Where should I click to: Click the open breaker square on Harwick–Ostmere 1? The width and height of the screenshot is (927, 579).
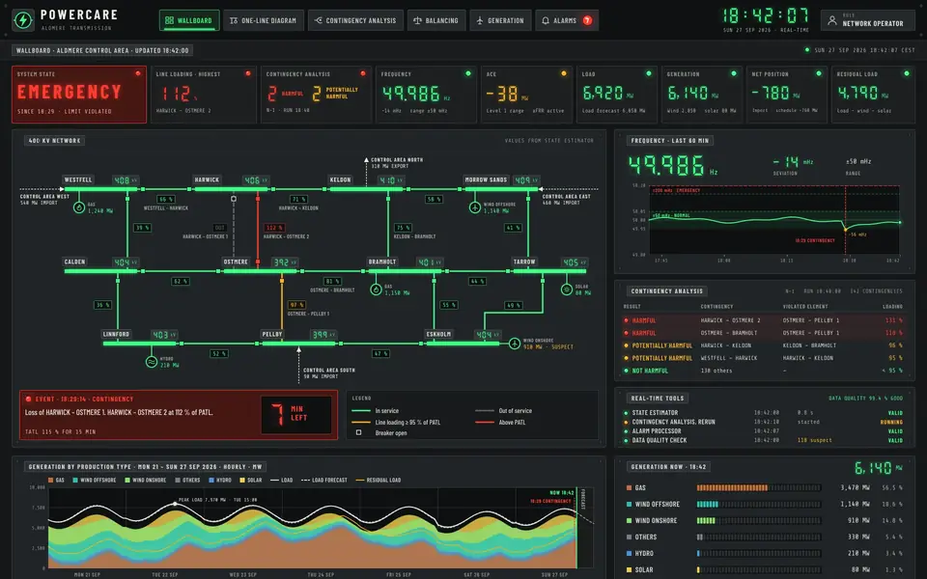click(234, 199)
